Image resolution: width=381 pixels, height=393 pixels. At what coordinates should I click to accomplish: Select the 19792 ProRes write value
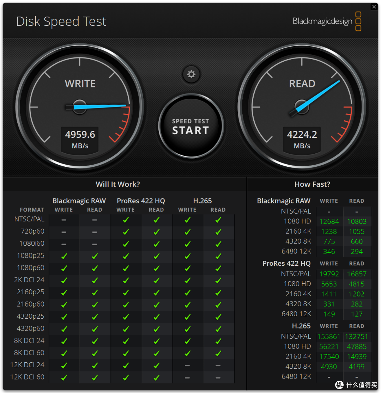[329, 274]
